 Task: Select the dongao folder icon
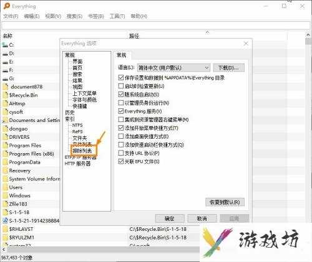click(6, 129)
